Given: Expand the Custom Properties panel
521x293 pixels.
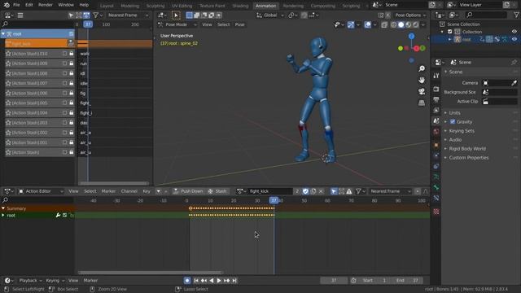Looking at the screenshot, I should [468, 158].
